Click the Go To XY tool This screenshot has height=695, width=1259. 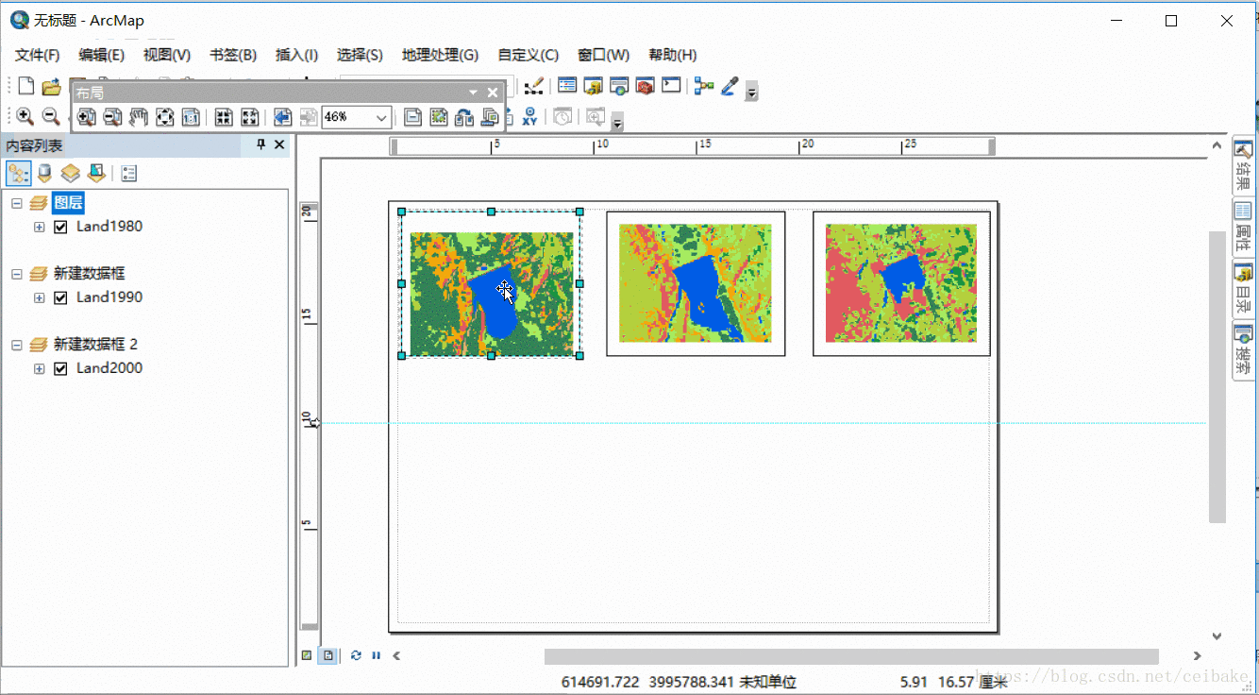[x=529, y=117]
